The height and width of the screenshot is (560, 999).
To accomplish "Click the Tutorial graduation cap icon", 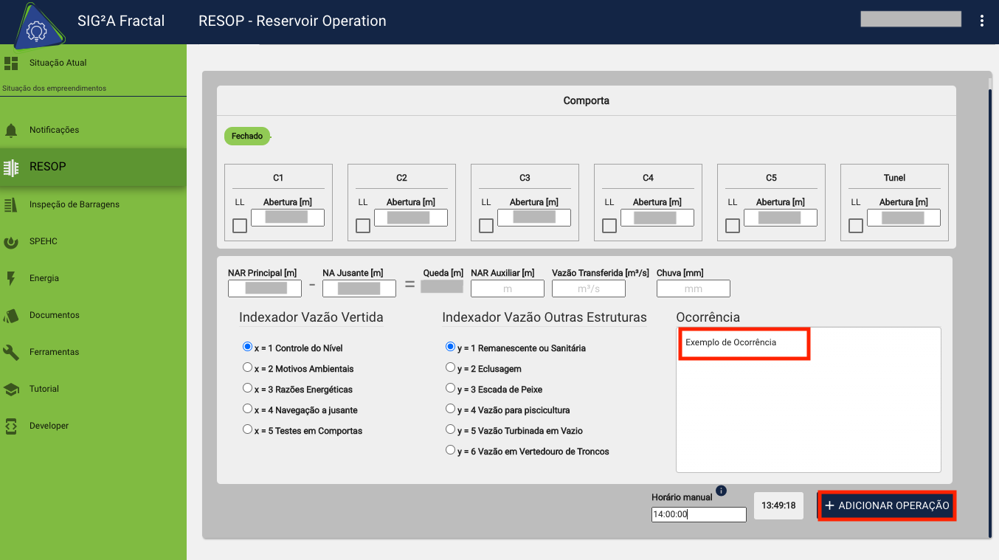I will 11,389.
